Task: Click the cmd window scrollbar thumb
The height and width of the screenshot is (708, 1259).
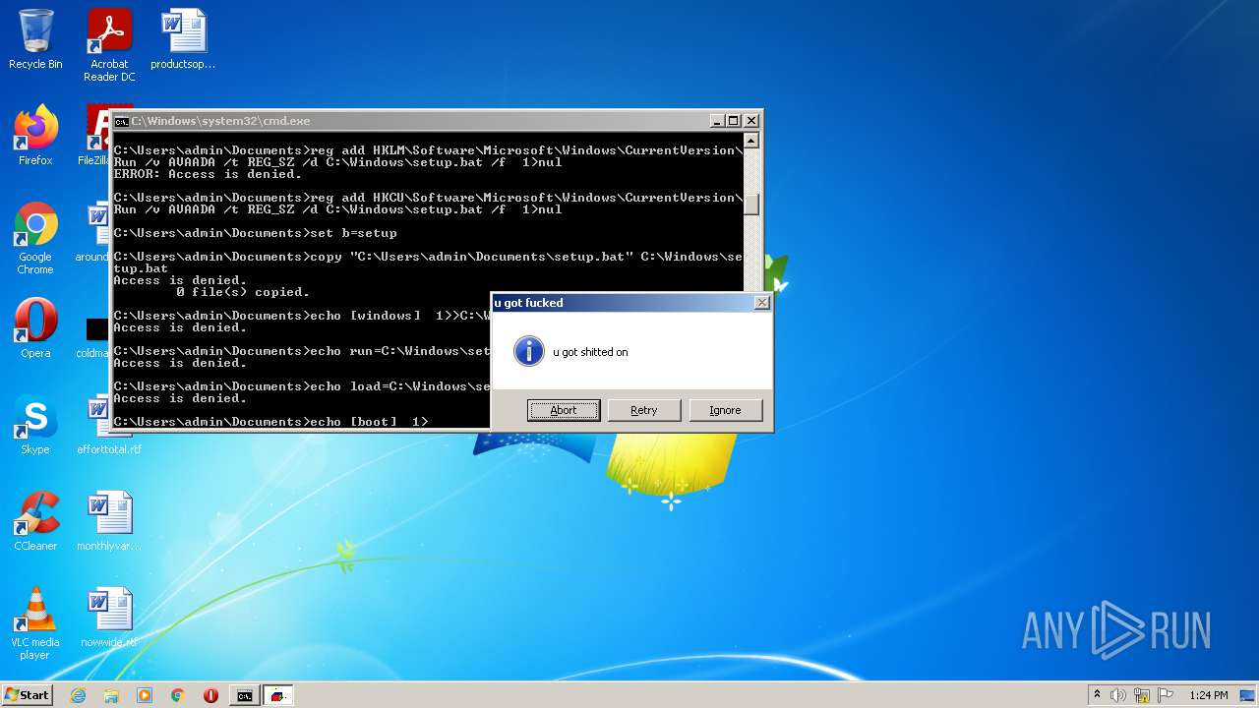Action: pyautogui.click(x=751, y=204)
